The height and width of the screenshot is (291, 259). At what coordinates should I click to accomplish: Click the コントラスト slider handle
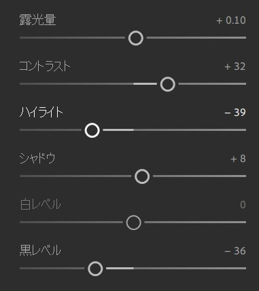(168, 84)
